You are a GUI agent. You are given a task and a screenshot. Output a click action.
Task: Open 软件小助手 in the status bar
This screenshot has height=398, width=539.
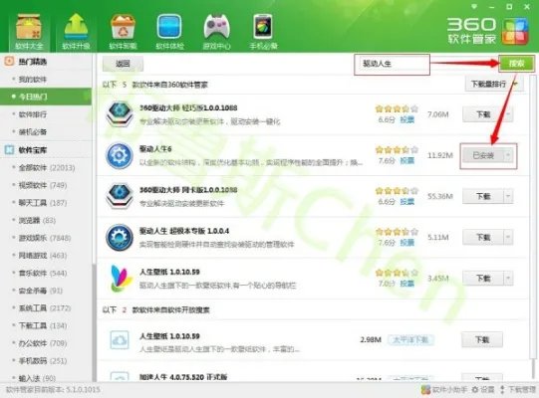[x=444, y=389]
